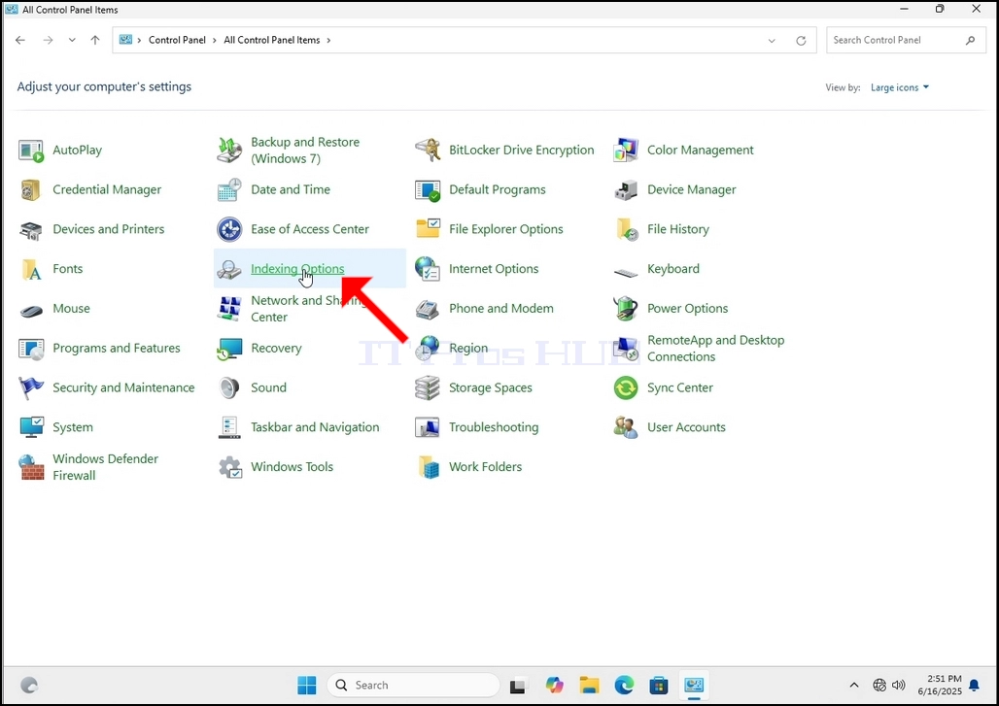Viewport: 999px width, 706px height.
Task: Click the network globe tray icon
Action: [879, 685]
